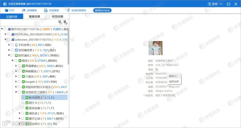Click the 银行卡 item icon

27,103
